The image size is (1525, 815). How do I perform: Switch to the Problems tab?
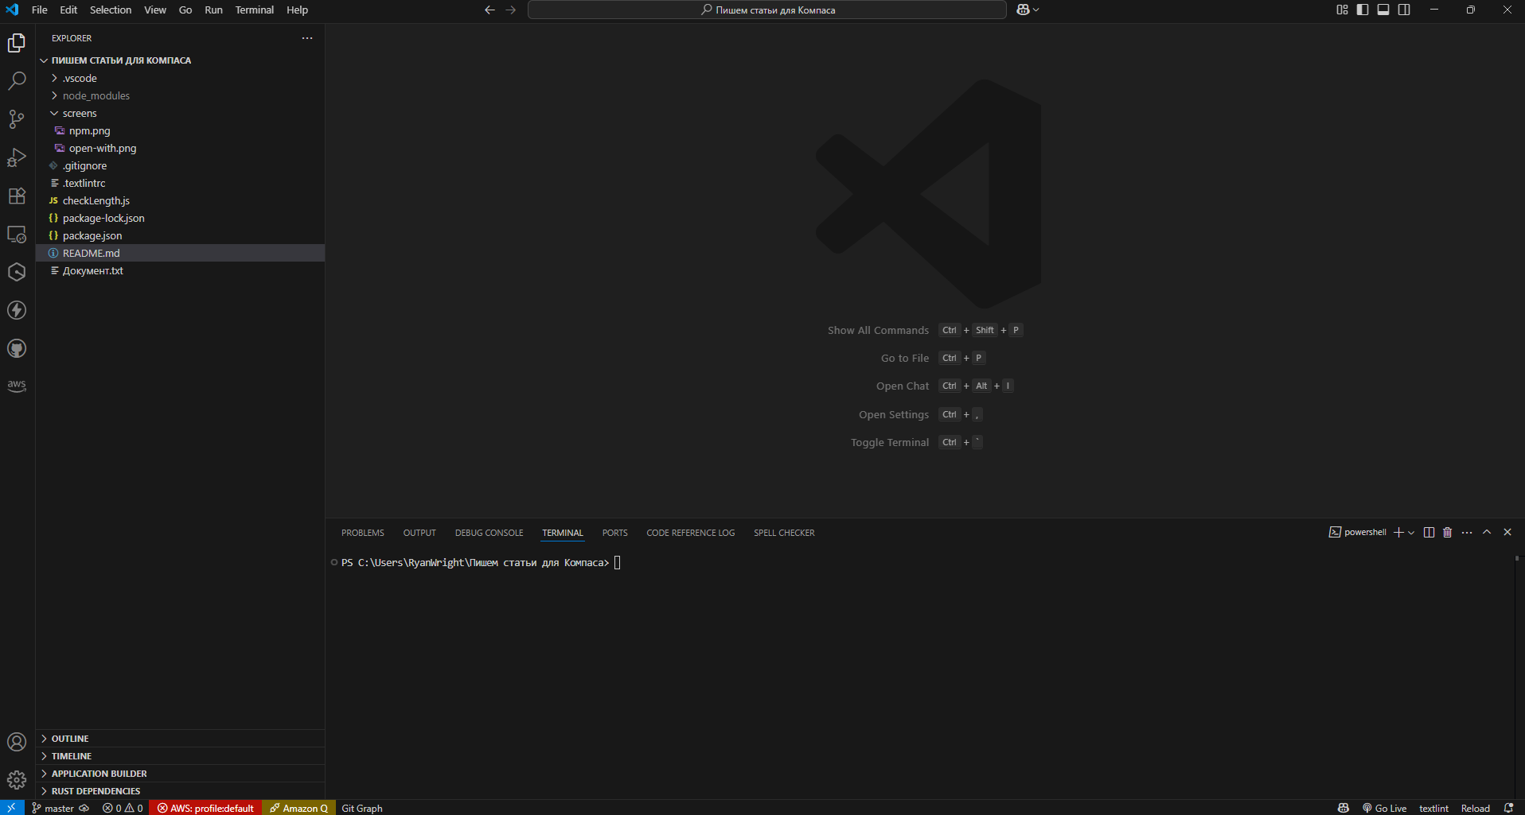[363, 533]
